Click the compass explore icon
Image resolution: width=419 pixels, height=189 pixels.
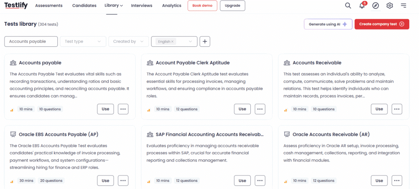click(376, 6)
